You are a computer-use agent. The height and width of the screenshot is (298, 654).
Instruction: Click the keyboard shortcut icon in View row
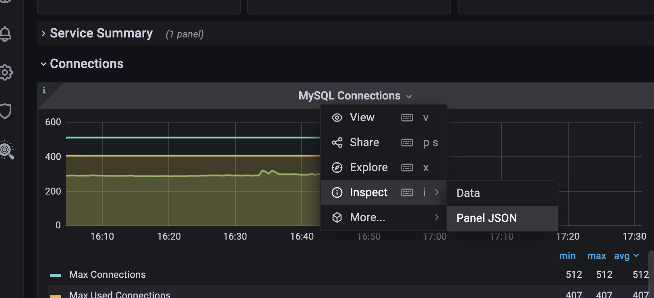[407, 118]
